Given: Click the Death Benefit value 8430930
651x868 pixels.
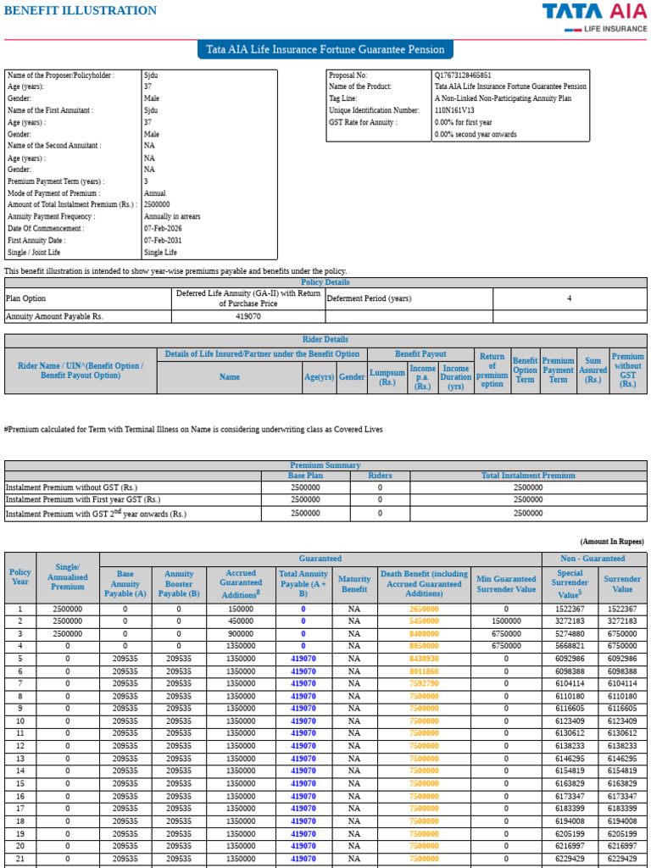Looking at the screenshot, I should [x=424, y=659].
